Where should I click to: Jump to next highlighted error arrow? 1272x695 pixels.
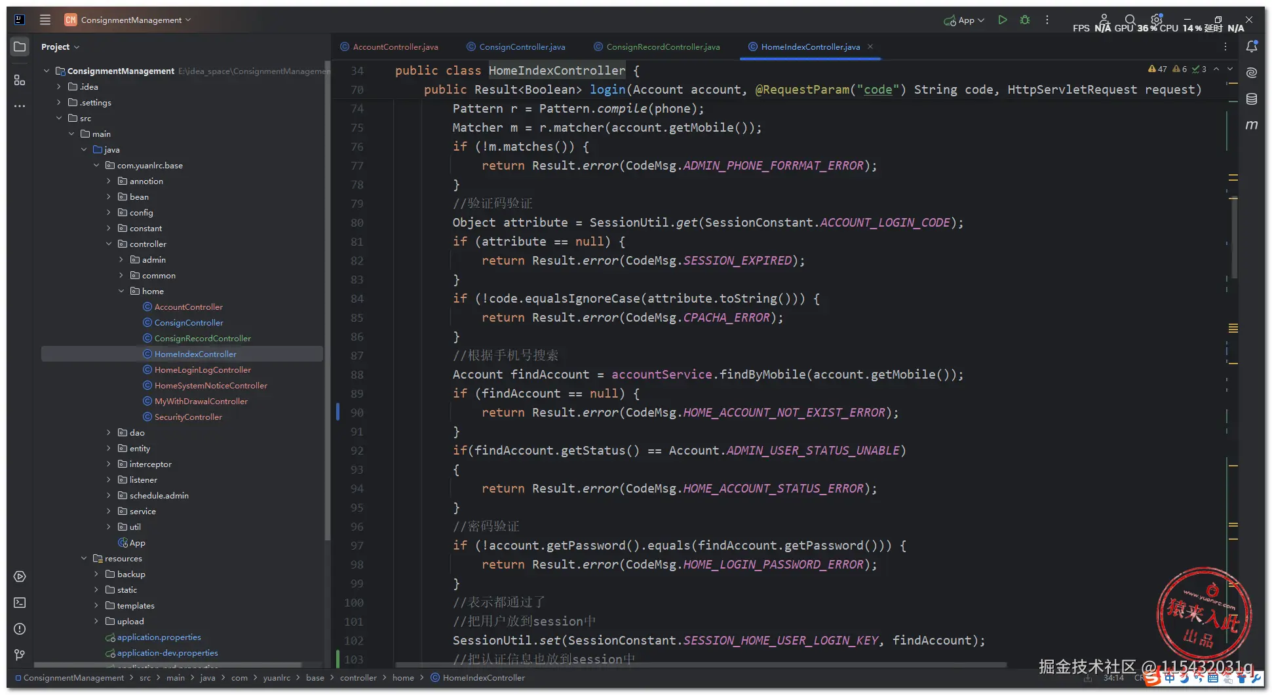[1230, 69]
